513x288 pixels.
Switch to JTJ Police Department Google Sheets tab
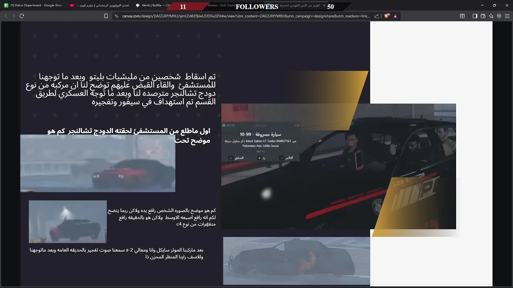click(x=33, y=5)
